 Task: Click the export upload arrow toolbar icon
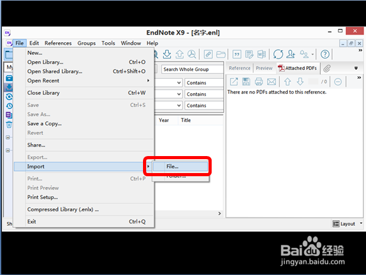[180, 54]
